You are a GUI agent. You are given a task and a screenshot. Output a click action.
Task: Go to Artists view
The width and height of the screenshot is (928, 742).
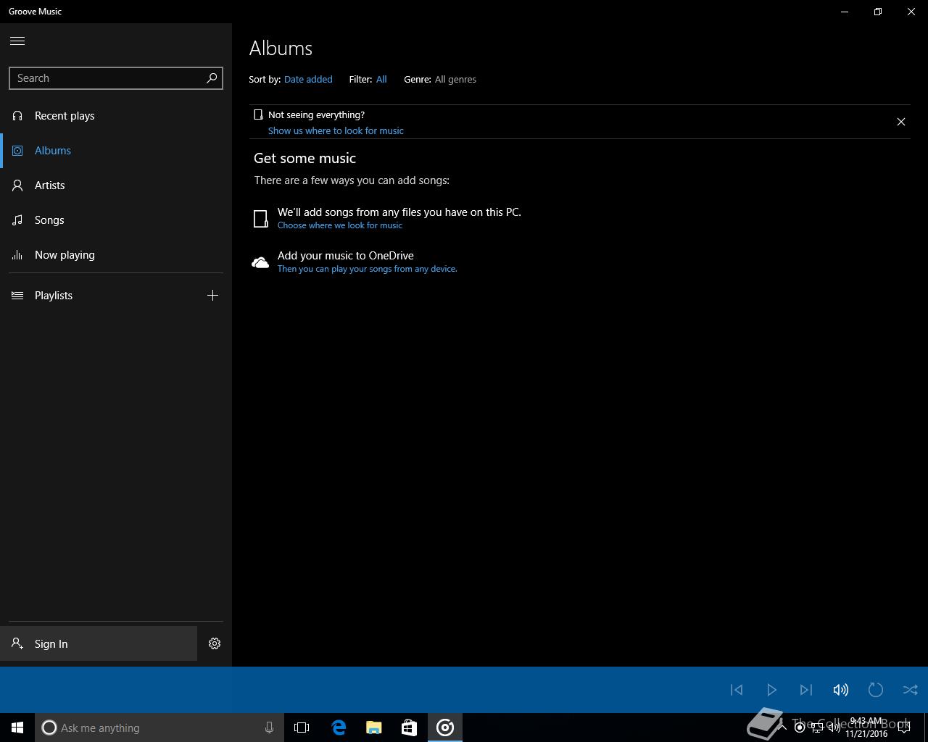click(116, 185)
